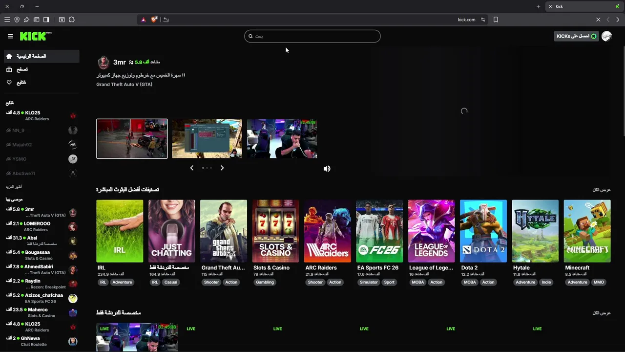
Task: Collapse Kick sidebar with hamburger icon
Action: click(x=10, y=36)
